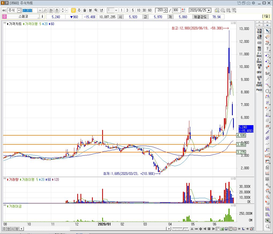Click the stock code input field
The image size is (273, 234).
pos(29,10)
